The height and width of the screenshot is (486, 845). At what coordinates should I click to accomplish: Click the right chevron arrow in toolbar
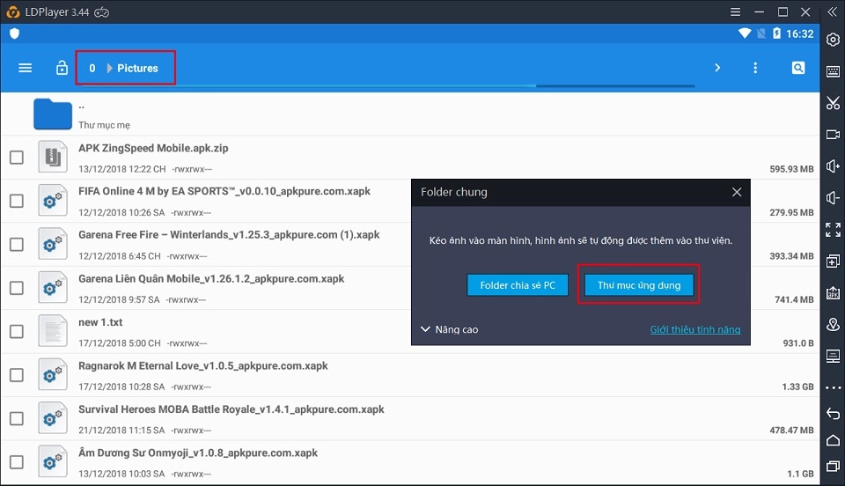click(x=717, y=68)
